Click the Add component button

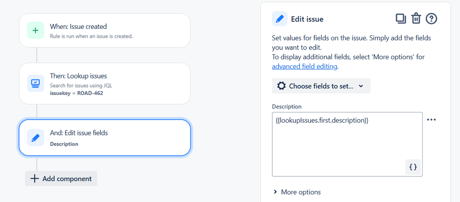coord(61,179)
